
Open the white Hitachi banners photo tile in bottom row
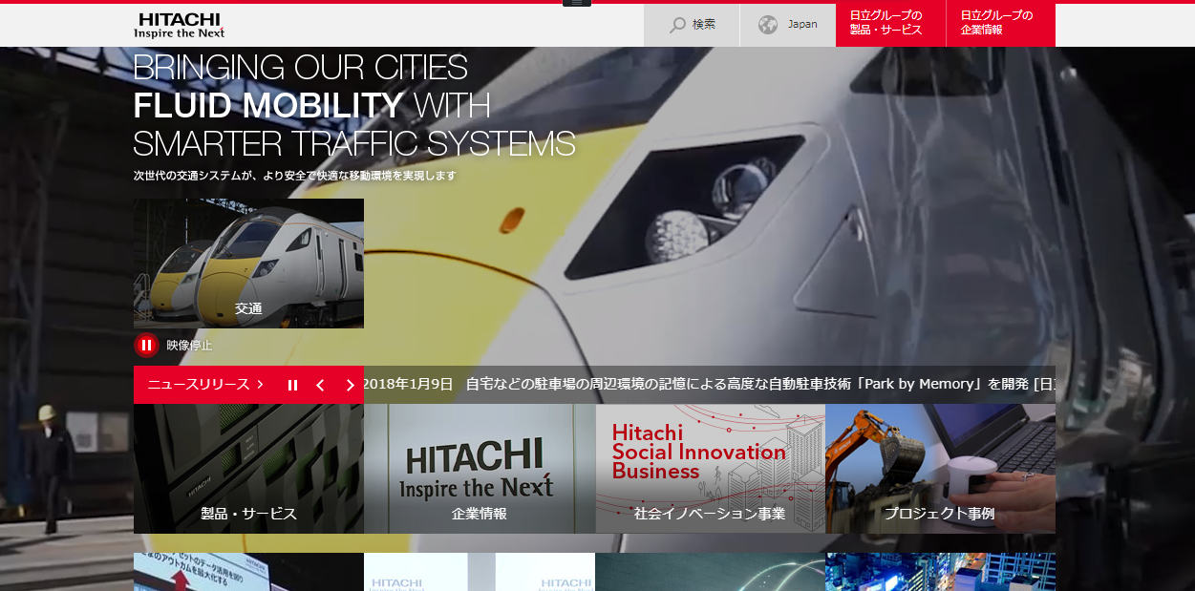click(480, 572)
